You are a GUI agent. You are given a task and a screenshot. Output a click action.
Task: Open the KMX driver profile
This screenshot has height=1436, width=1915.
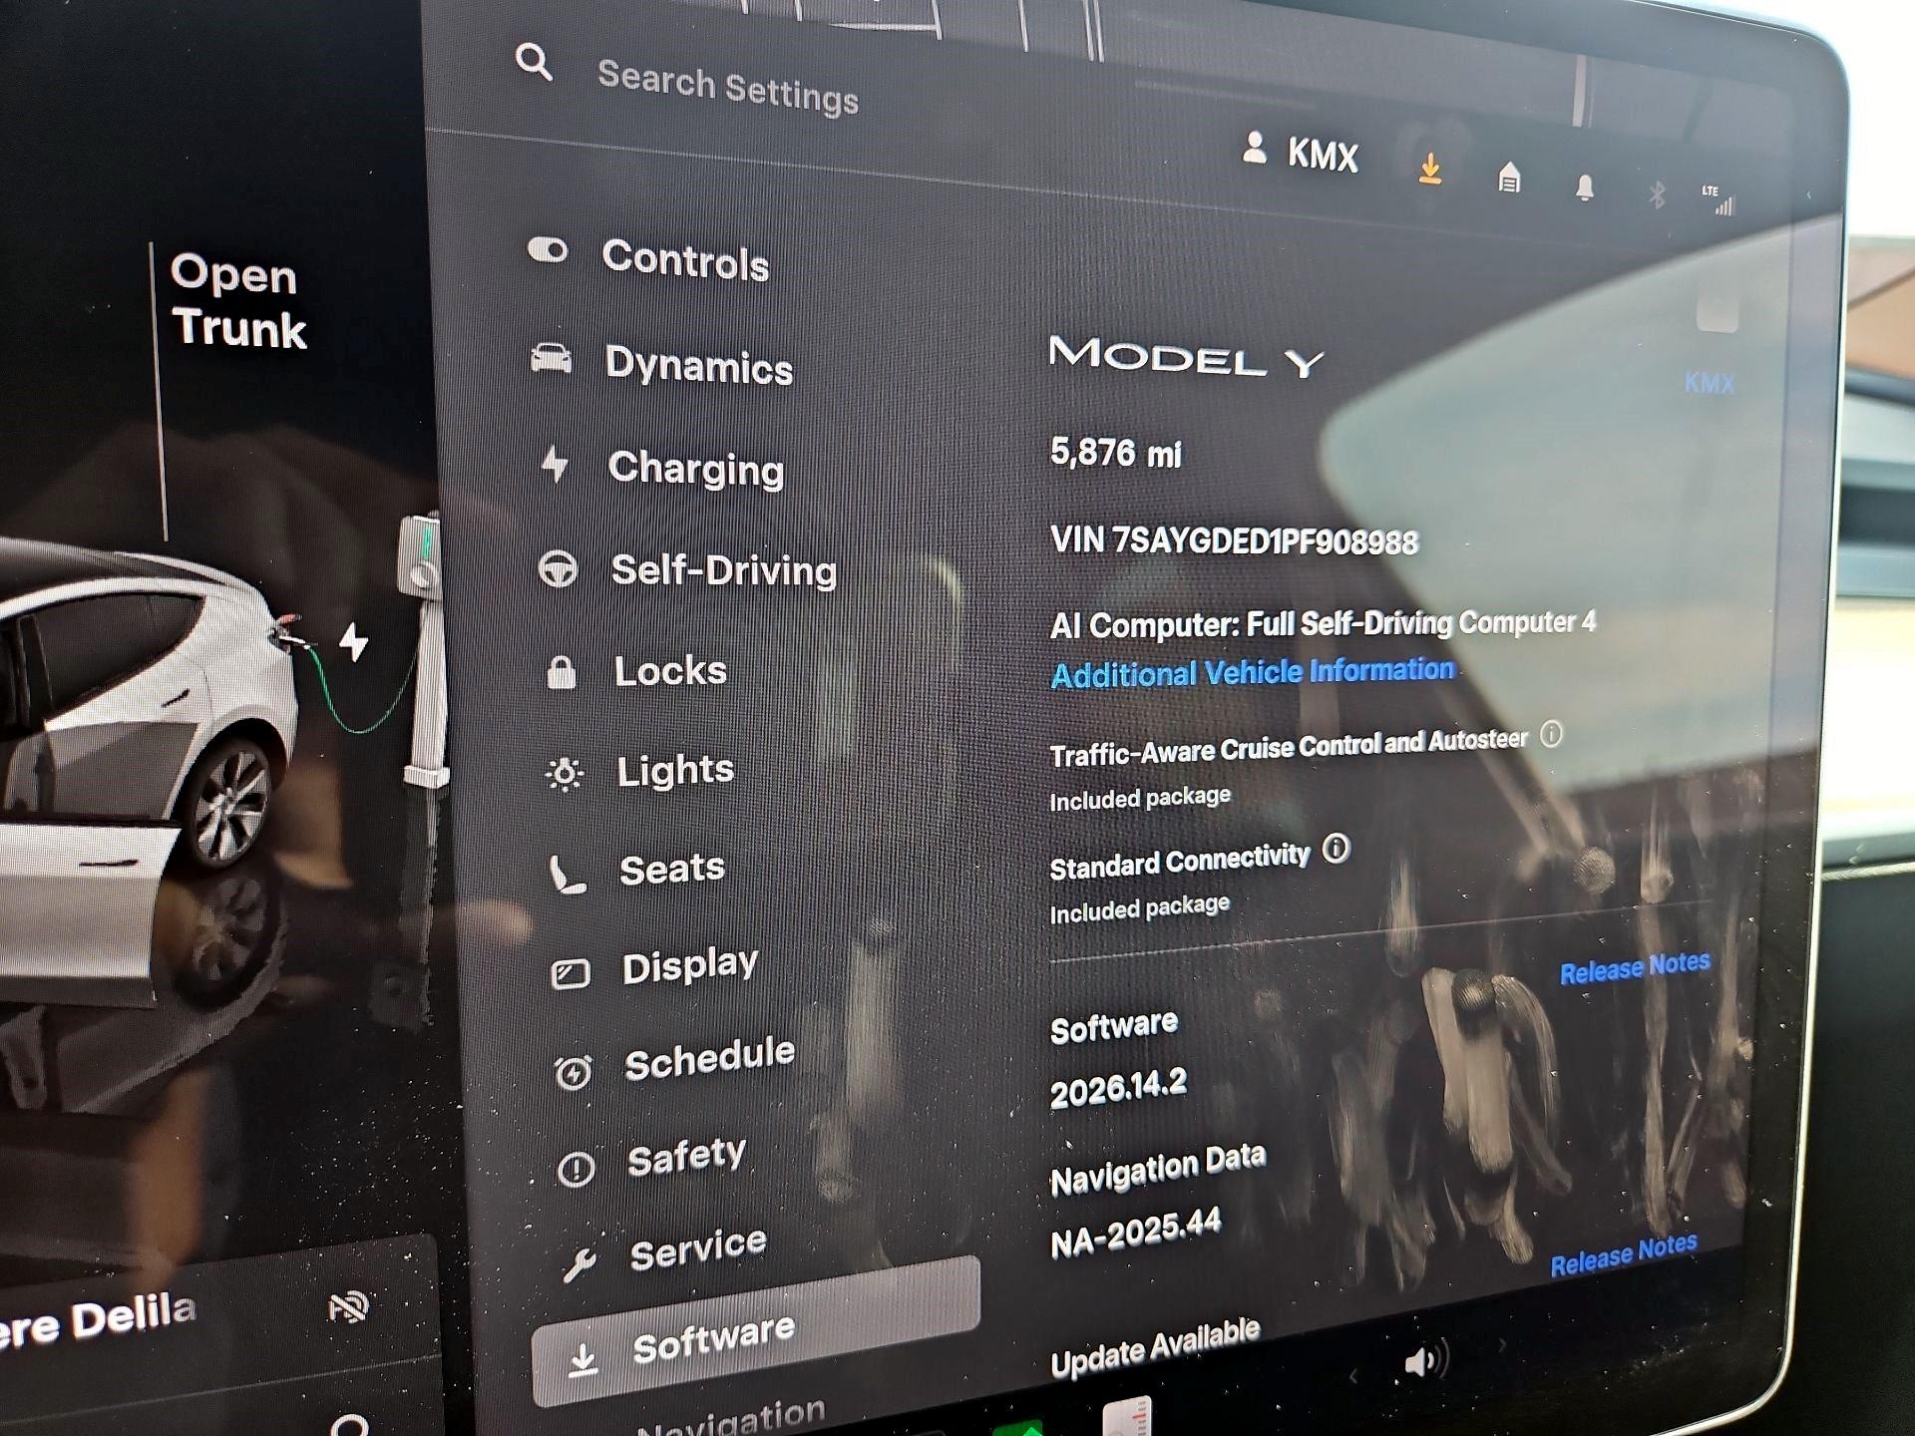(x=1300, y=153)
